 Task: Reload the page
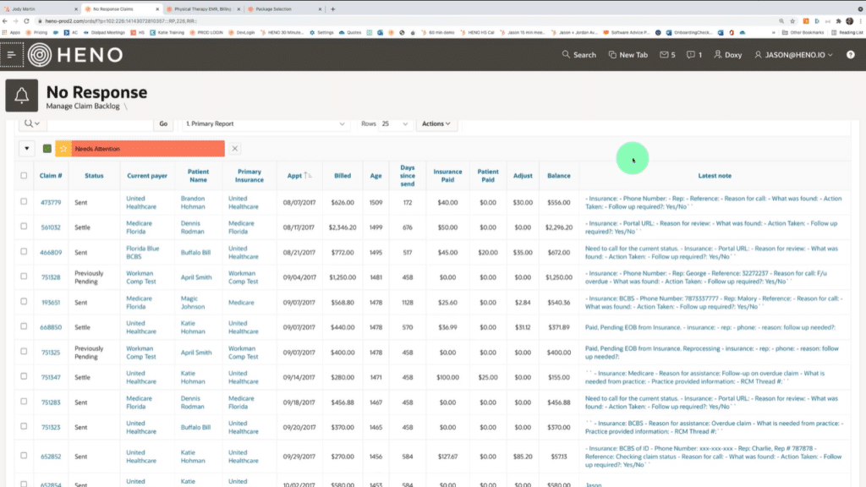coord(26,21)
